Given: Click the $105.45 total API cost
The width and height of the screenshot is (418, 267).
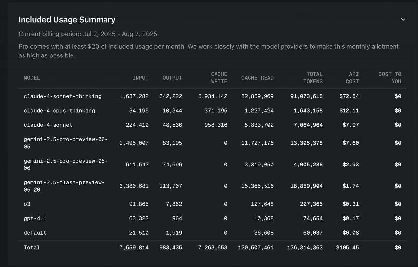Looking at the screenshot, I should pyautogui.click(x=347, y=248).
